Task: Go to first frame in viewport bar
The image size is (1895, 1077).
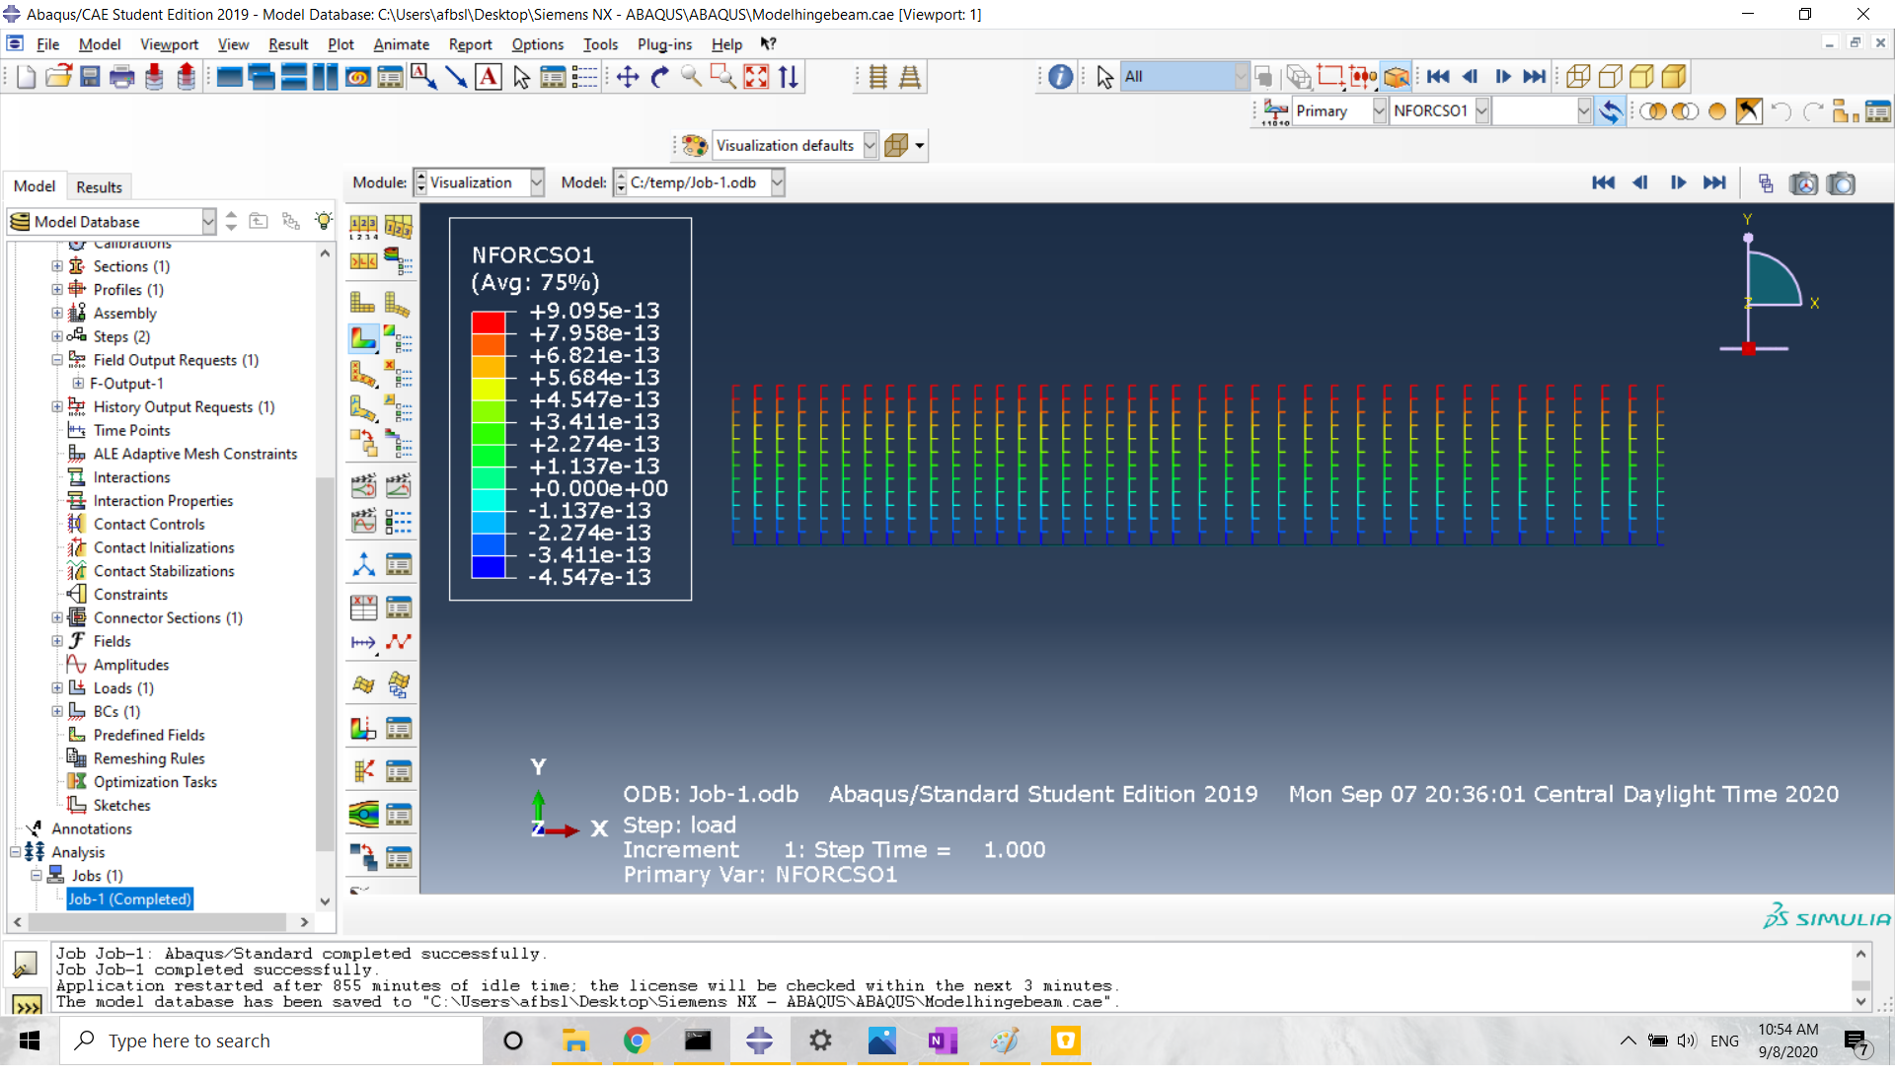Action: (1603, 183)
